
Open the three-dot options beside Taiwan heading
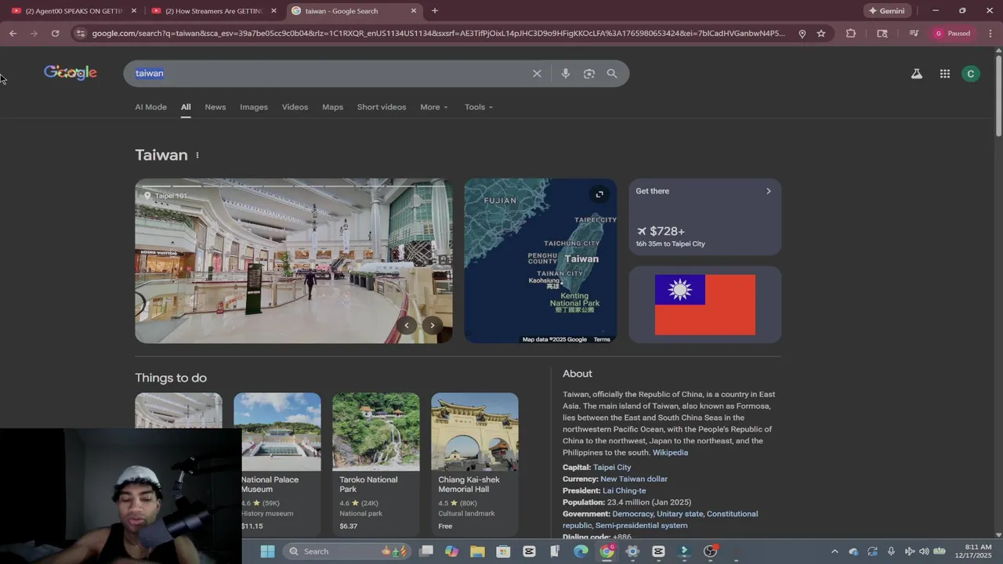(x=197, y=155)
